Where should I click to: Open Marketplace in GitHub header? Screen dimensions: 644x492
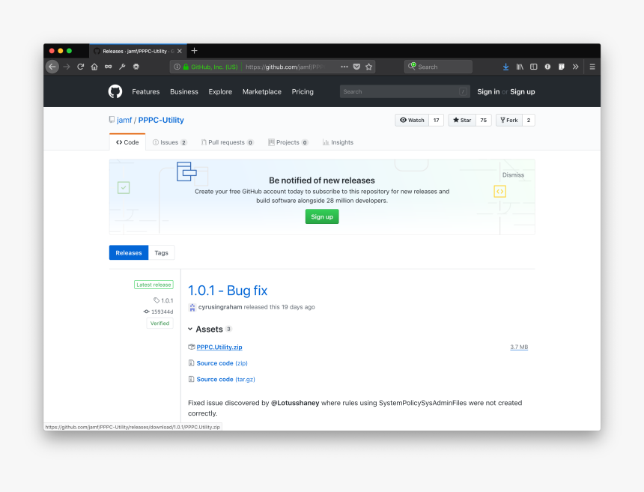pos(262,91)
